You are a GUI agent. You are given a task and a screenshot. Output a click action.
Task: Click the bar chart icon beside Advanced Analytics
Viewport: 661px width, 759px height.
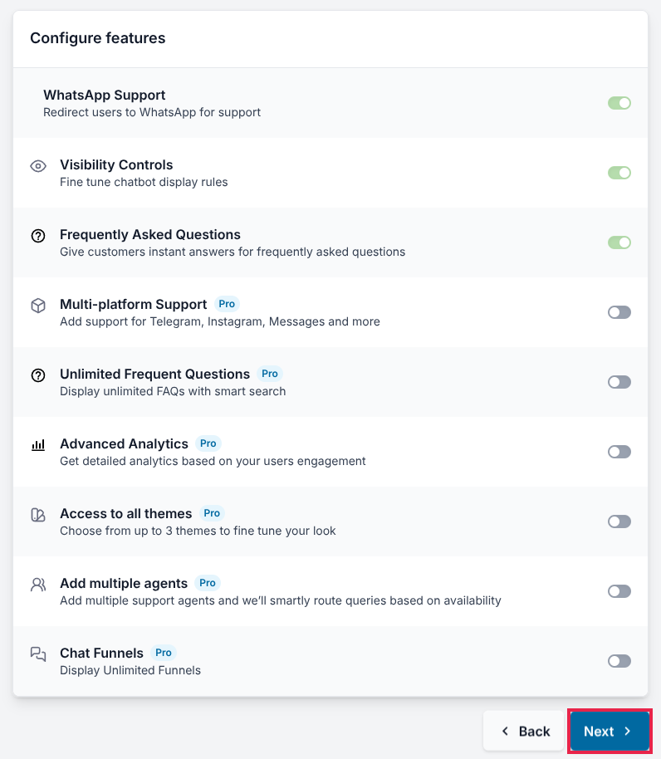pos(38,445)
